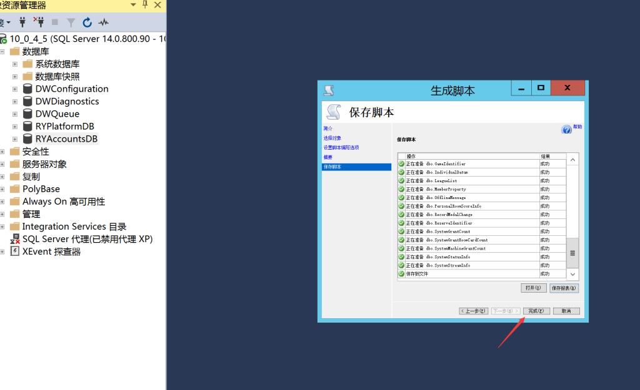The width and height of the screenshot is (640, 390).
Task: Connect to a new server with the plug icon
Action: (x=22, y=22)
